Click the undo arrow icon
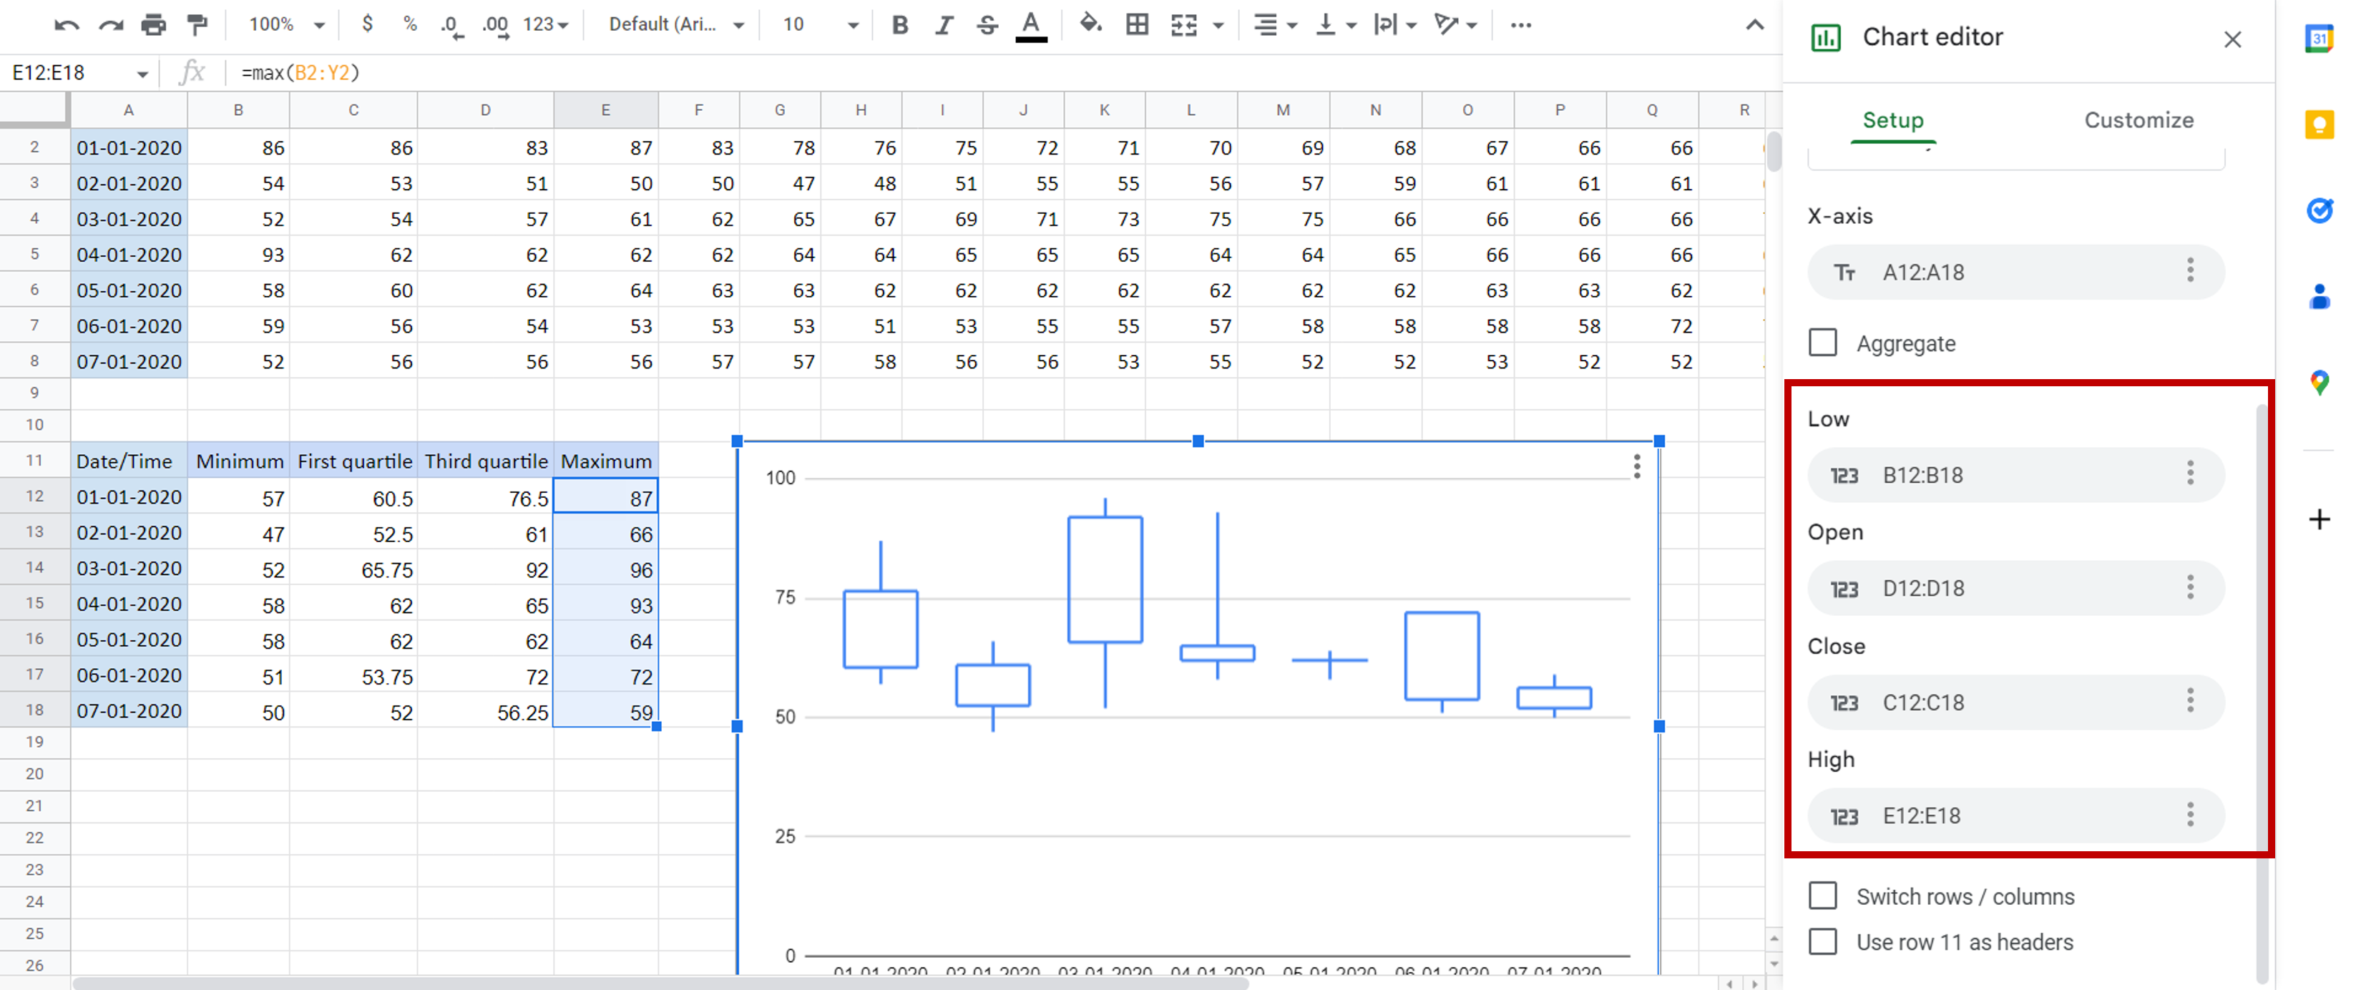 tap(66, 25)
